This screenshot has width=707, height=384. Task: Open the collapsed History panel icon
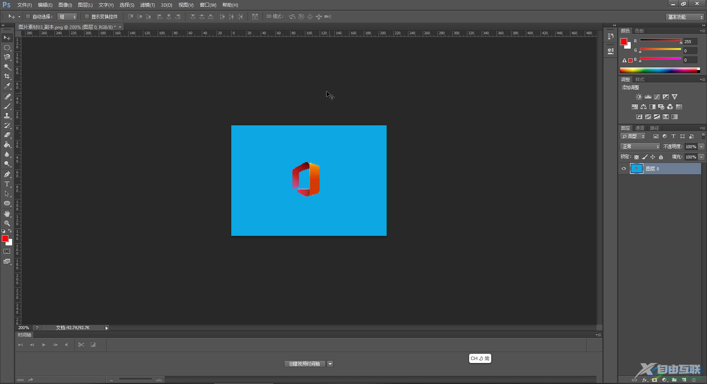(611, 36)
